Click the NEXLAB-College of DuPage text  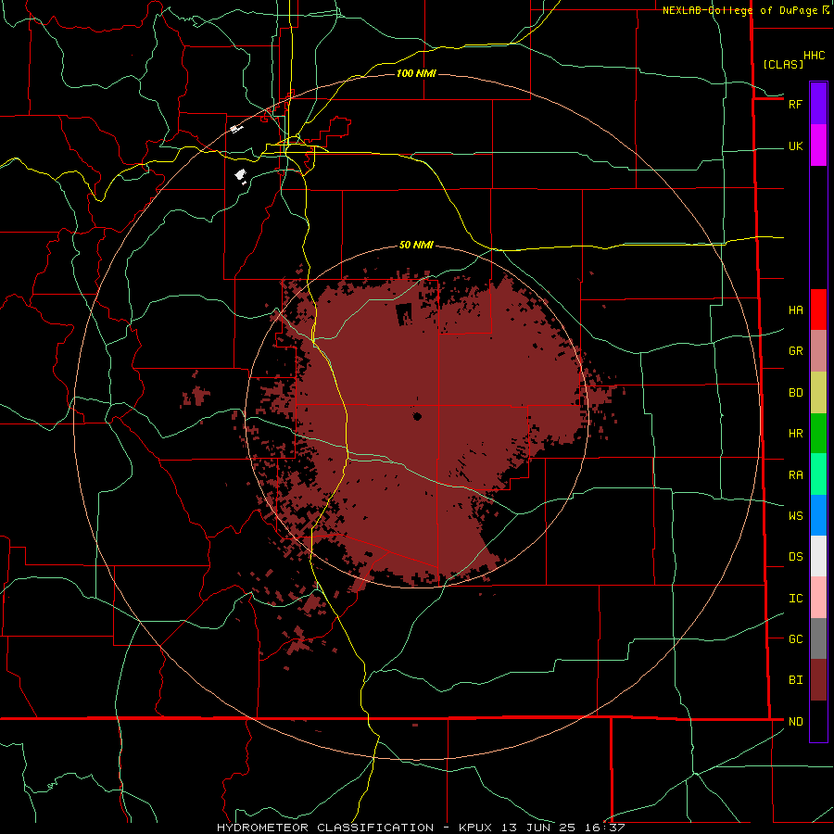pos(741,10)
